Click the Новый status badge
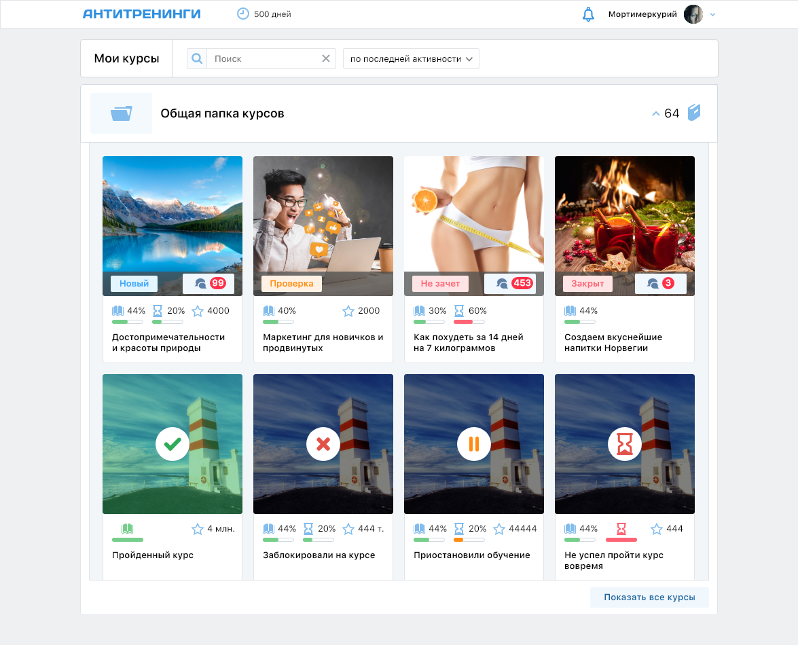 134,283
